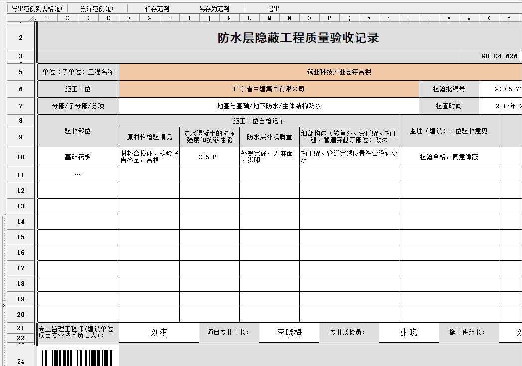The image size is (522, 366).
Task: Click header 原材料检验情况
Action: tap(149, 137)
